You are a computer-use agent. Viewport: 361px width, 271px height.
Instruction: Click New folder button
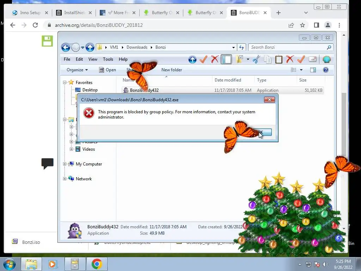click(172, 70)
